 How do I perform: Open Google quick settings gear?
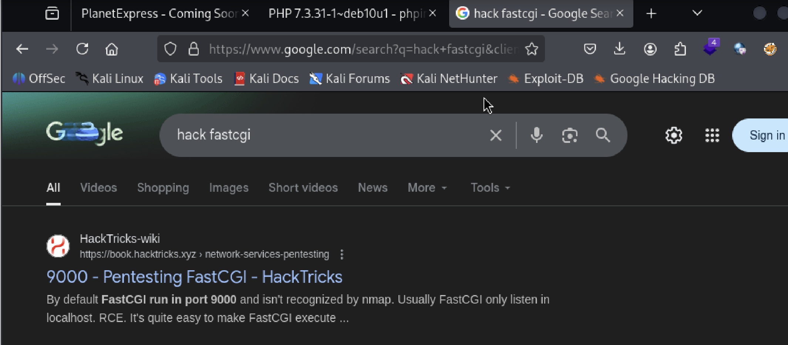(674, 135)
